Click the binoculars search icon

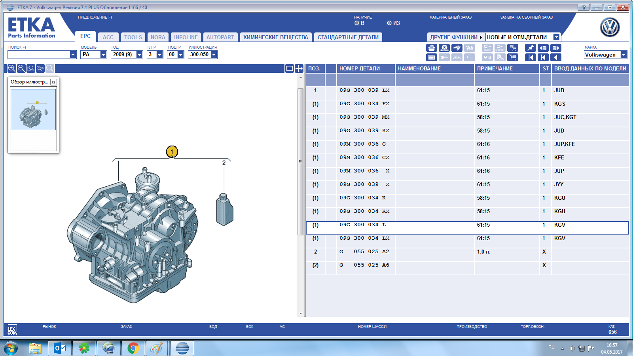(457, 48)
